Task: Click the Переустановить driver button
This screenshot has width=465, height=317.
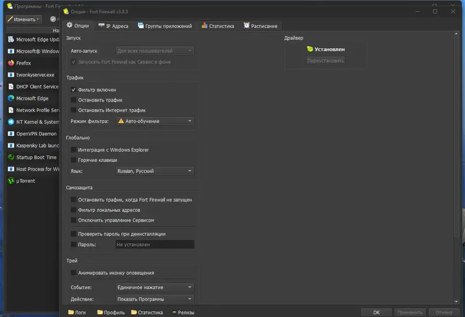Action: 325,60
